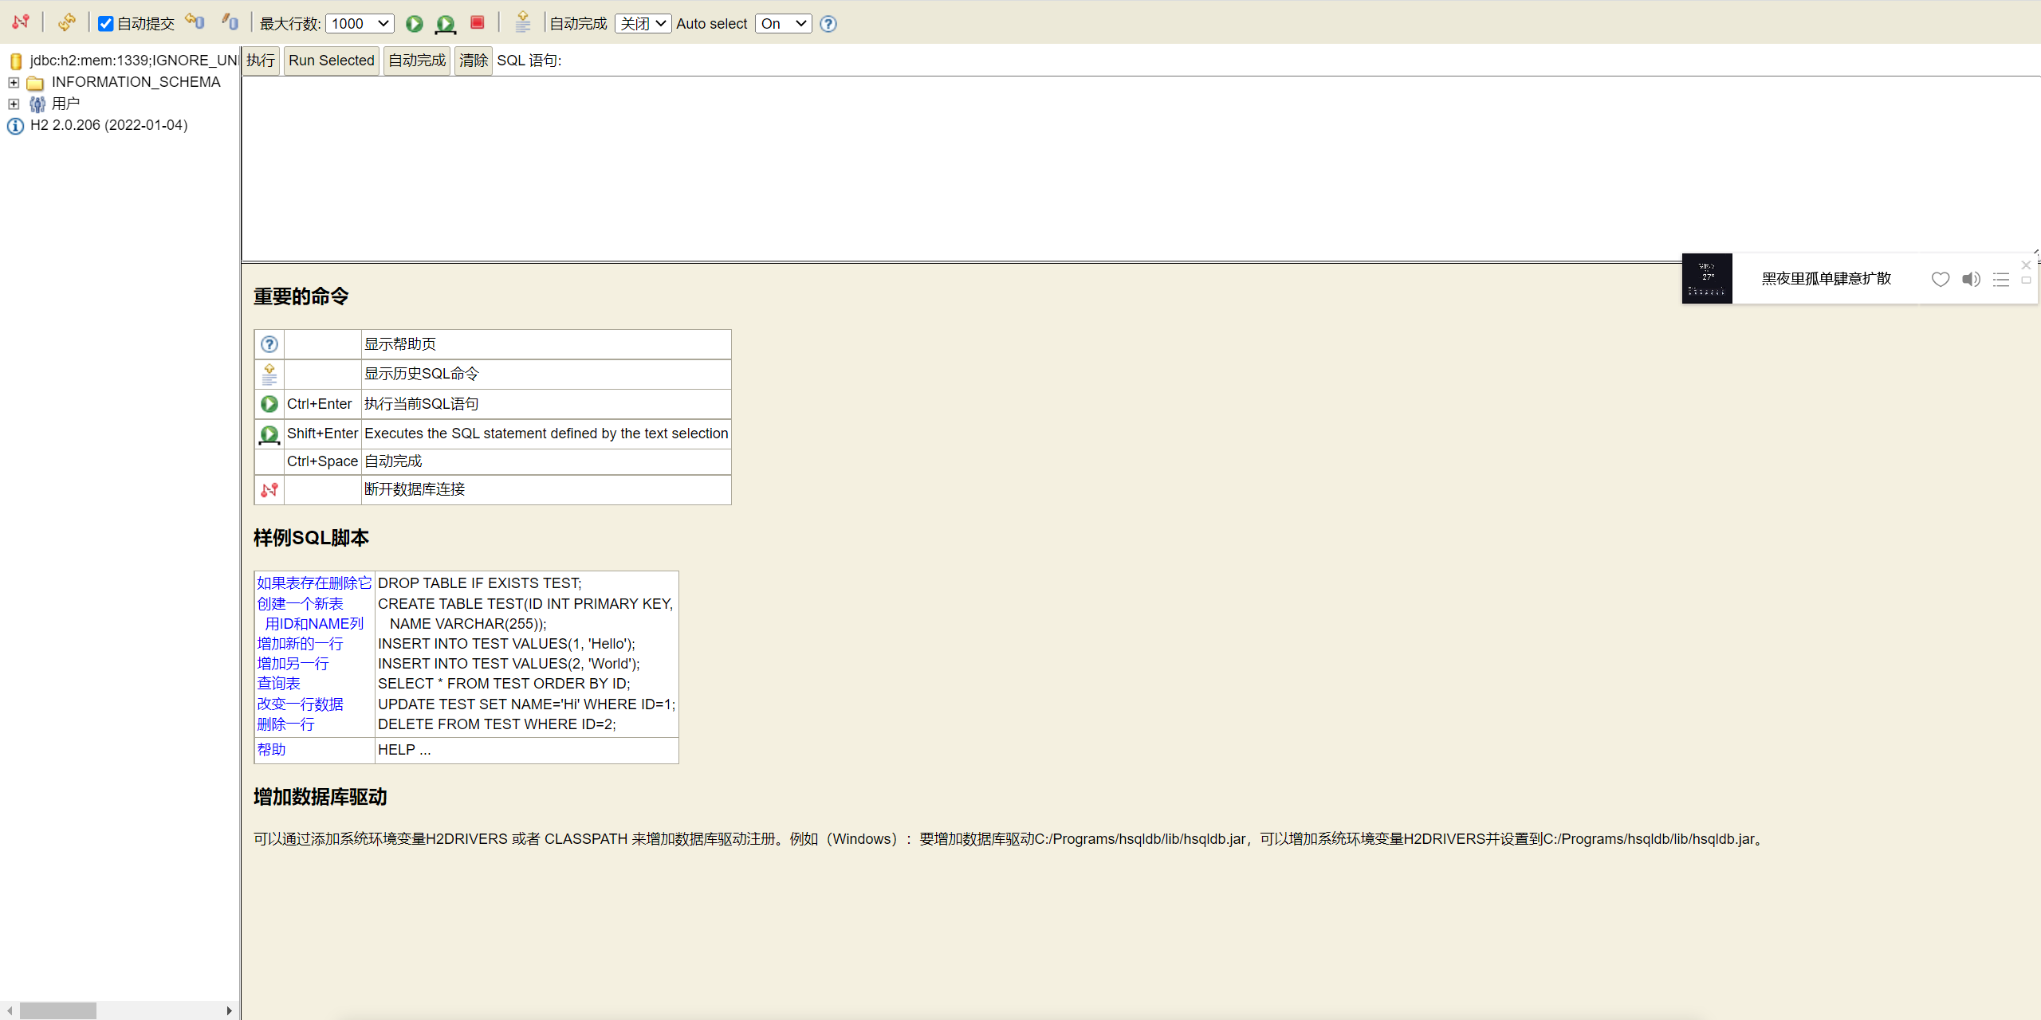Click the Run Selected button
The height and width of the screenshot is (1020, 2041).
tap(331, 61)
